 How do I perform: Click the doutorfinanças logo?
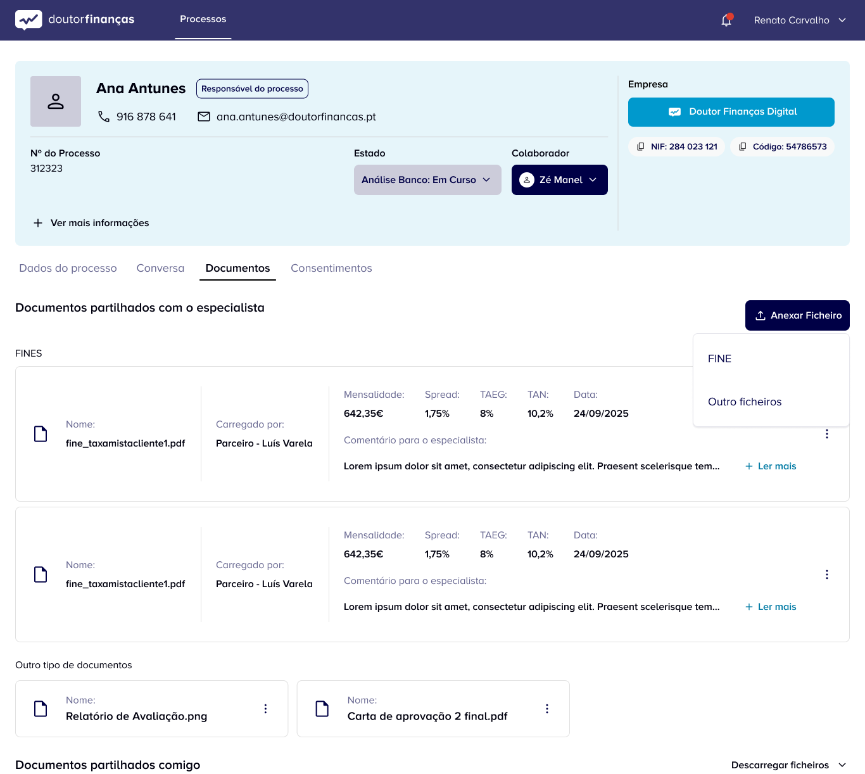(x=75, y=20)
